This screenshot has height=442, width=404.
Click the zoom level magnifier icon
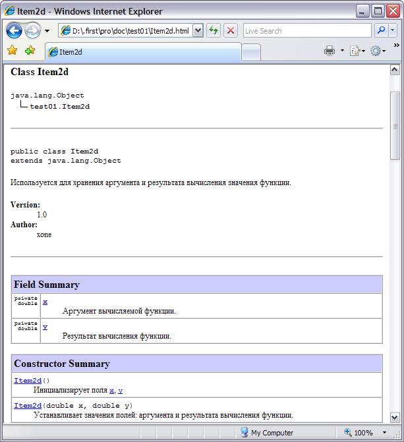pyautogui.click(x=347, y=432)
